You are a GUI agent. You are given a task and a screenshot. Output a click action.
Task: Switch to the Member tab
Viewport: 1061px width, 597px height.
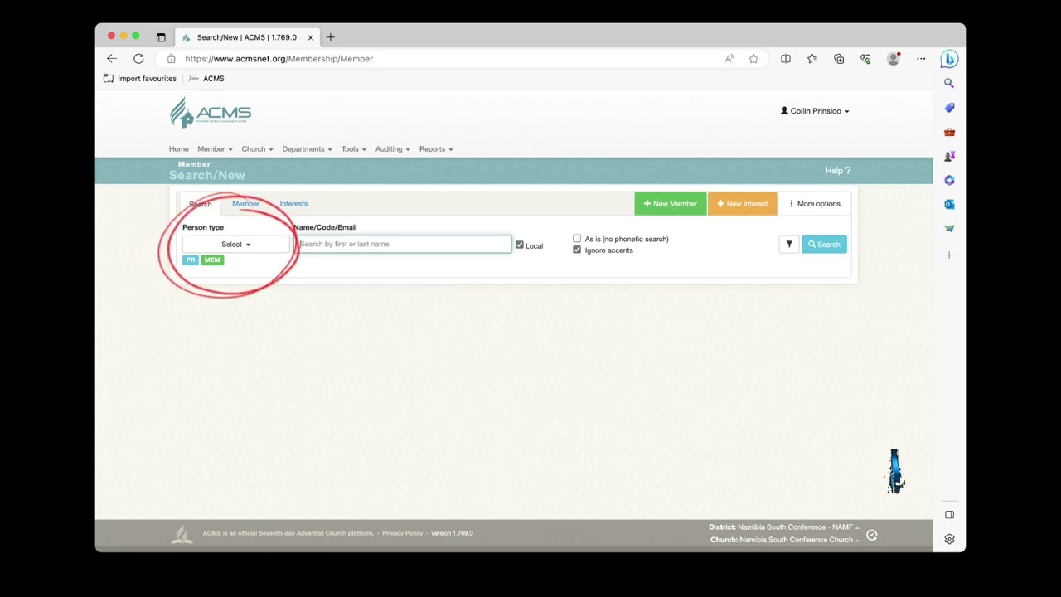(x=245, y=204)
